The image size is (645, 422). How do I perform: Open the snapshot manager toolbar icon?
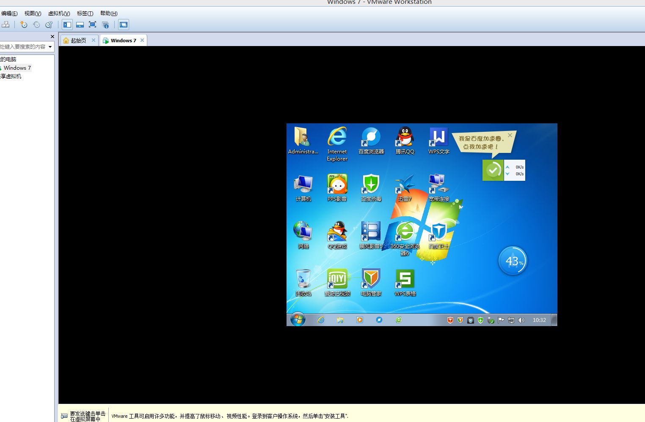(49, 25)
